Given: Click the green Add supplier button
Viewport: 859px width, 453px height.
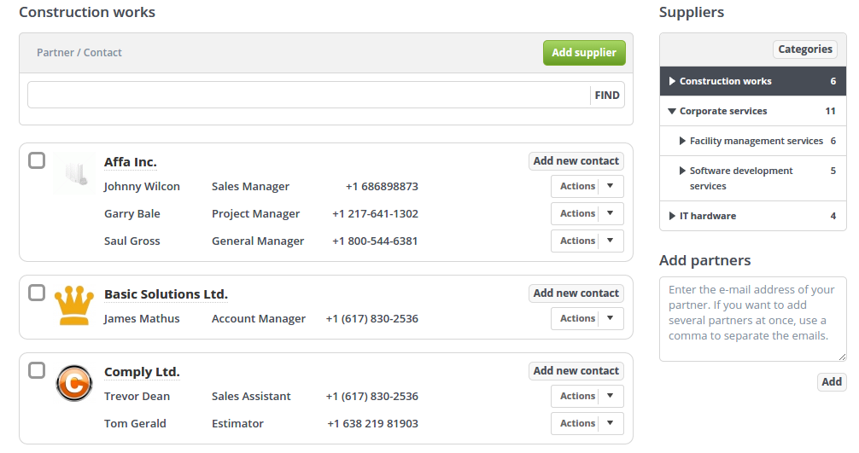Looking at the screenshot, I should coord(584,53).
